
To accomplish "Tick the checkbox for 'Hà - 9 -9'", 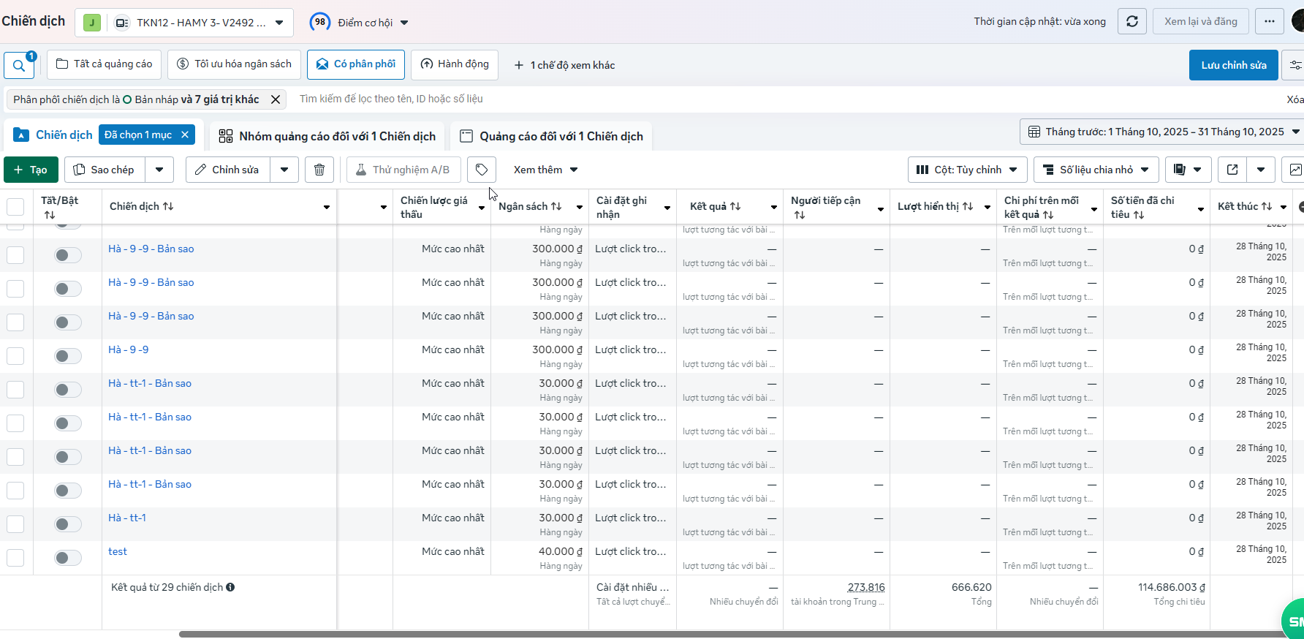I will [x=15, y=356].
